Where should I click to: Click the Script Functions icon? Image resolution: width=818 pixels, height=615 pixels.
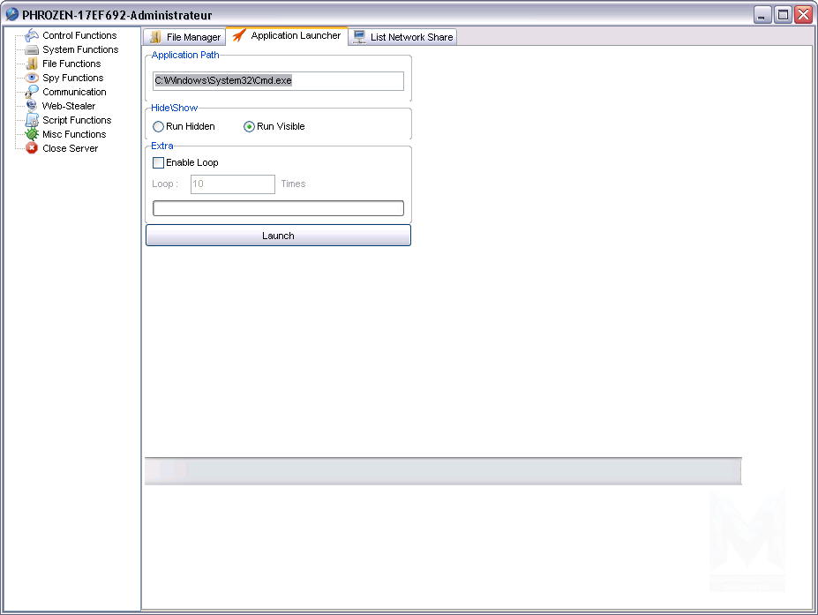tap(33, 120)
